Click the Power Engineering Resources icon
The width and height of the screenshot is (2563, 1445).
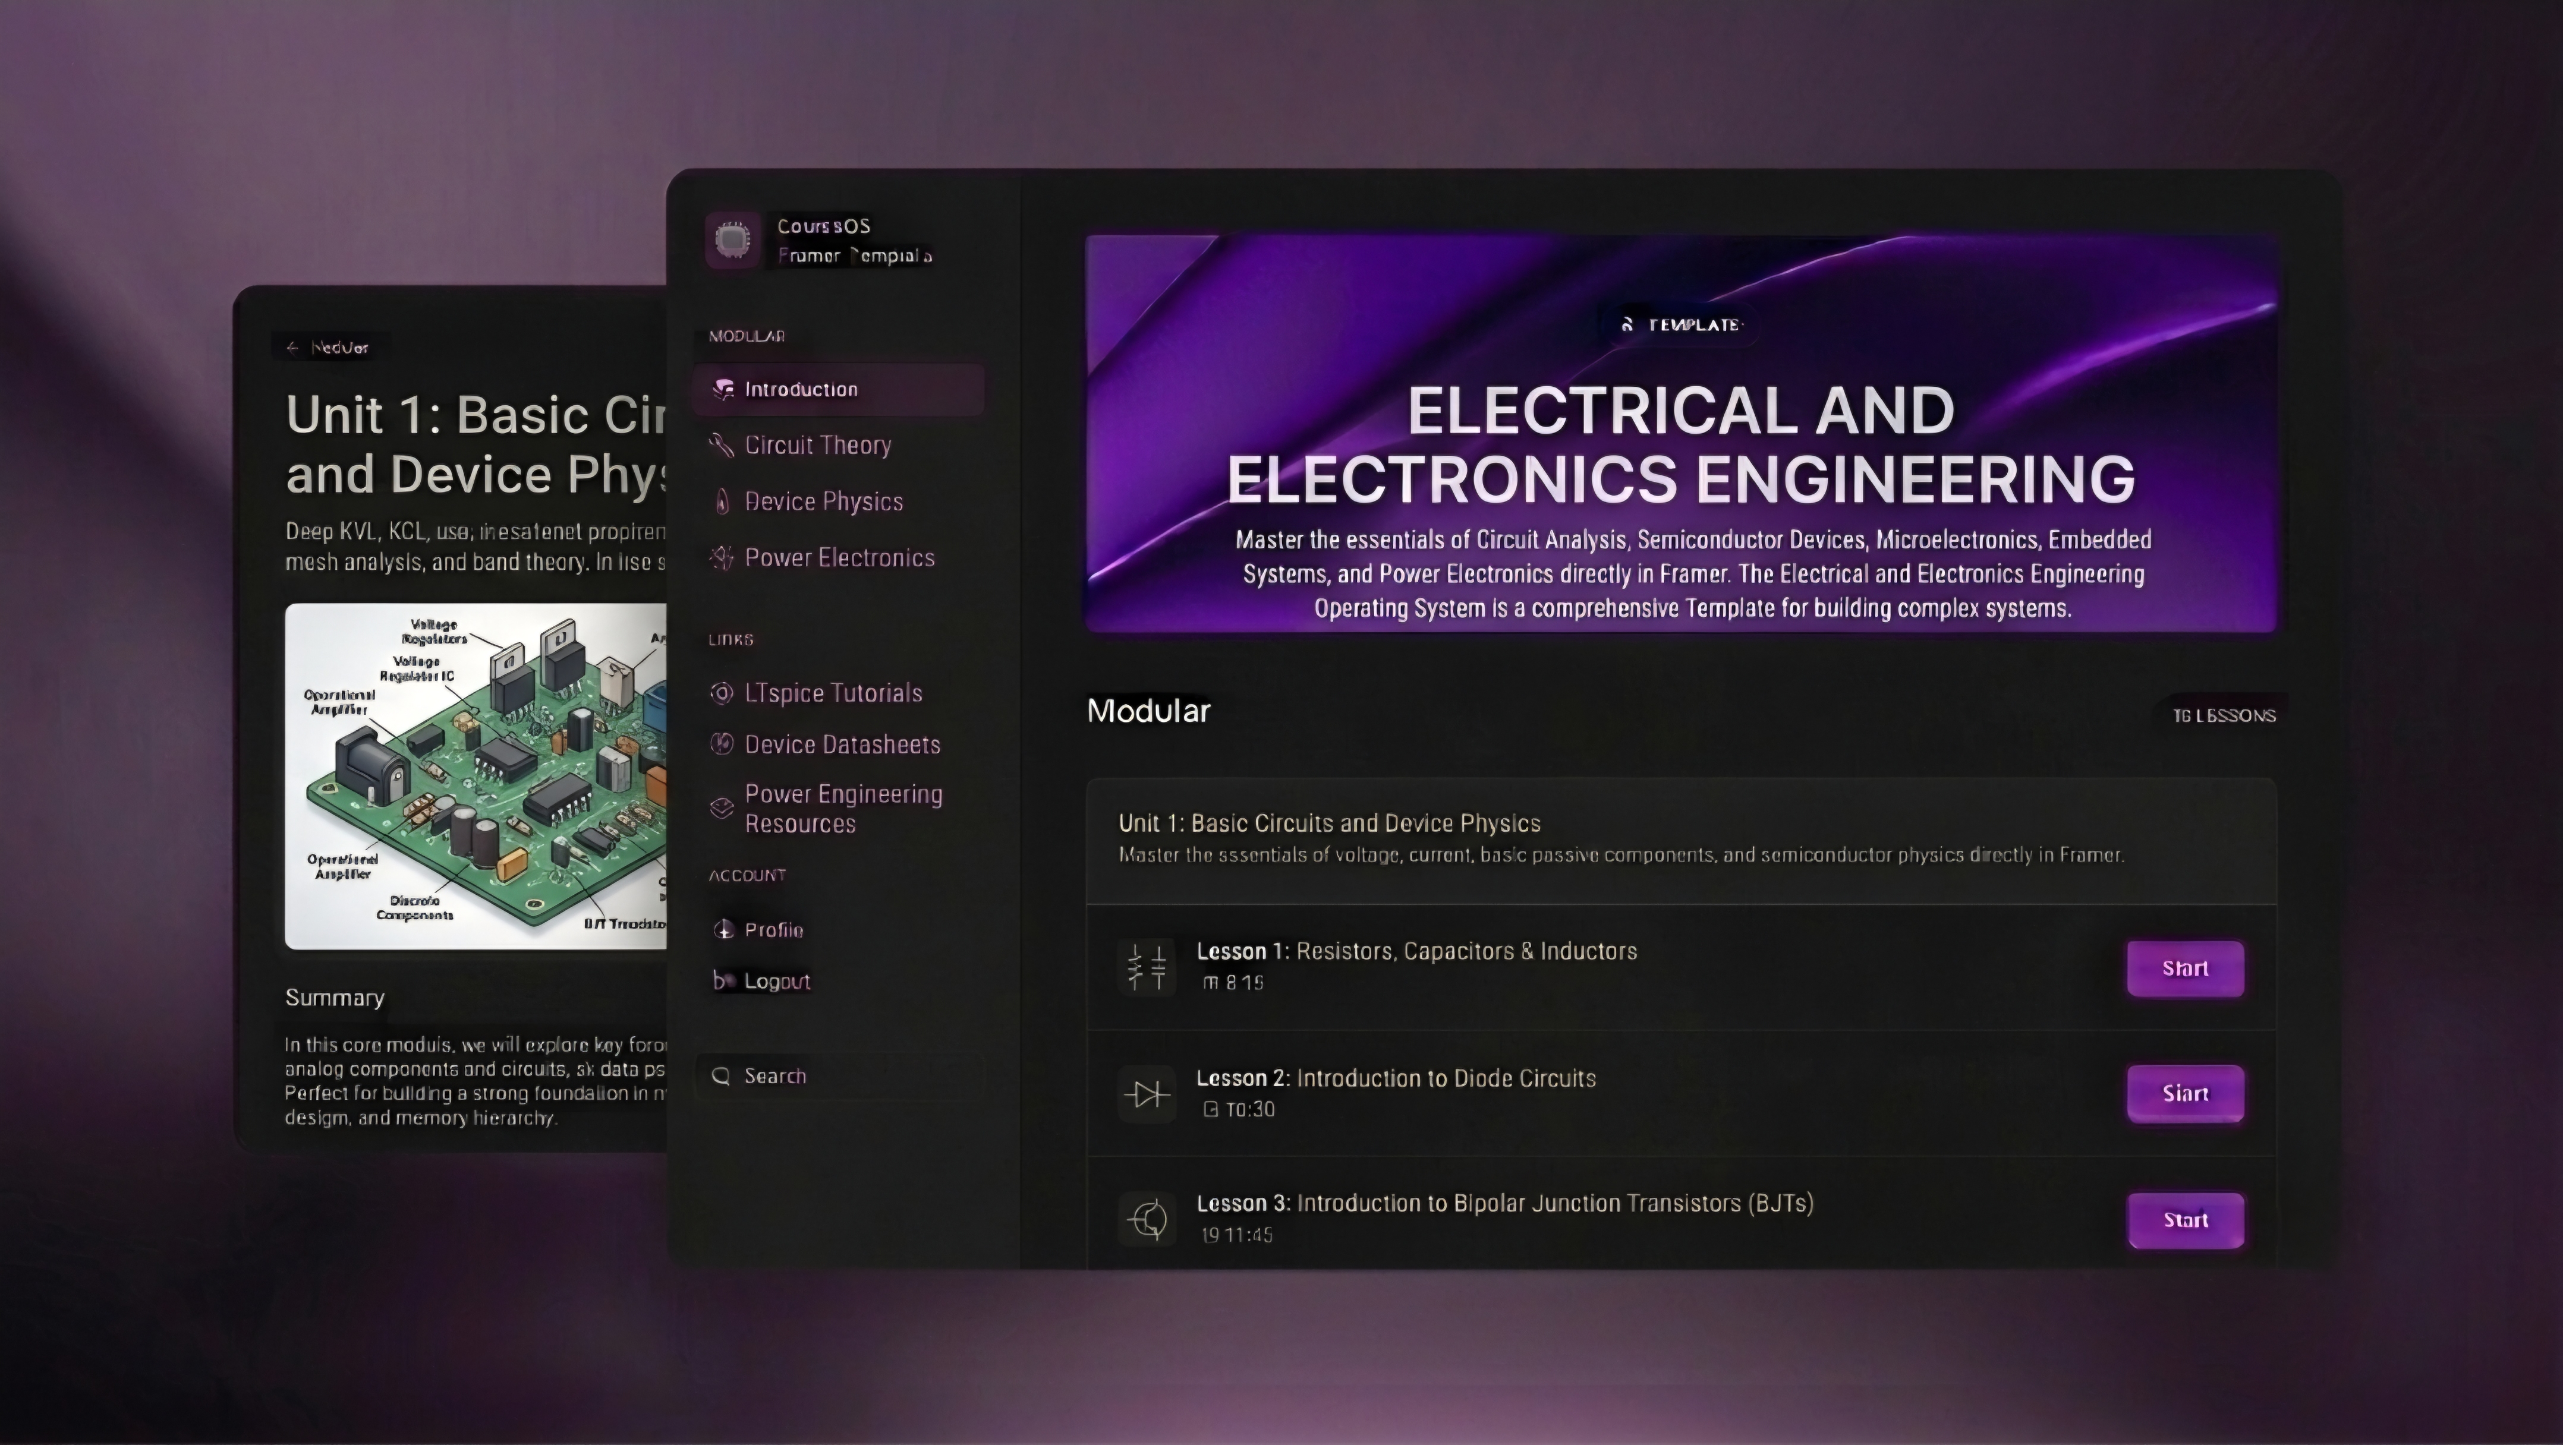pos(722,807)
